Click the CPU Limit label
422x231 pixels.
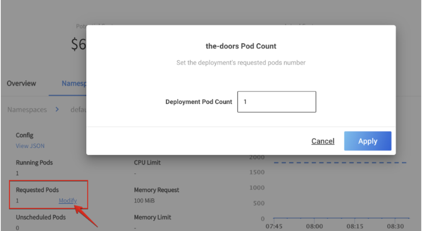[147, 163]
